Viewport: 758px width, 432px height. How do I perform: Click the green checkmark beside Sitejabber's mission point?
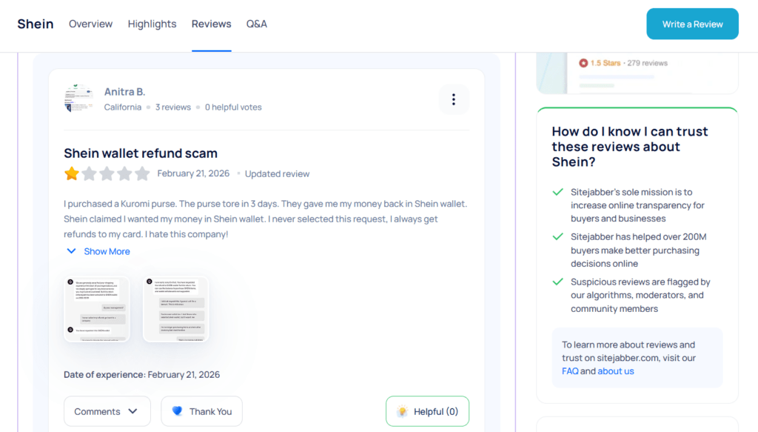pyautogui.click(x=559, y=192)
